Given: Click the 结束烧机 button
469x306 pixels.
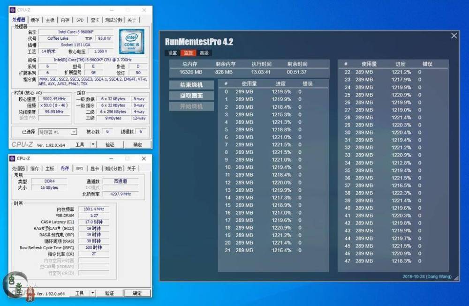Looking at the screenshot, I should click(x=191, y=85).
